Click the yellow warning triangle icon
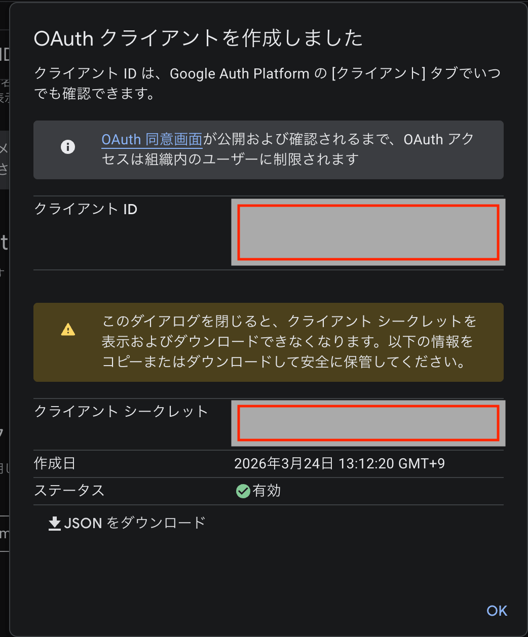The image size is (528, 637). click(68, 330)
